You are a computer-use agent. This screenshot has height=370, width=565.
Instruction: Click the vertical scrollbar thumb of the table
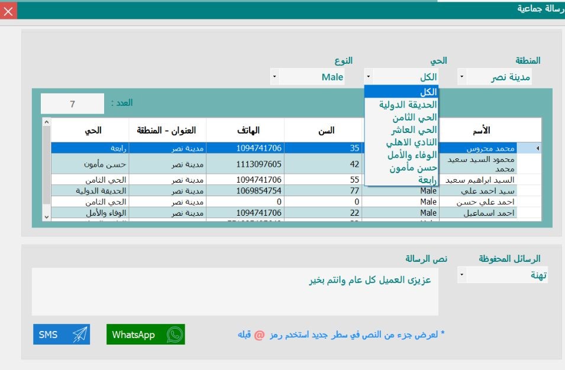pyautogui.click(x=47, y=165)
